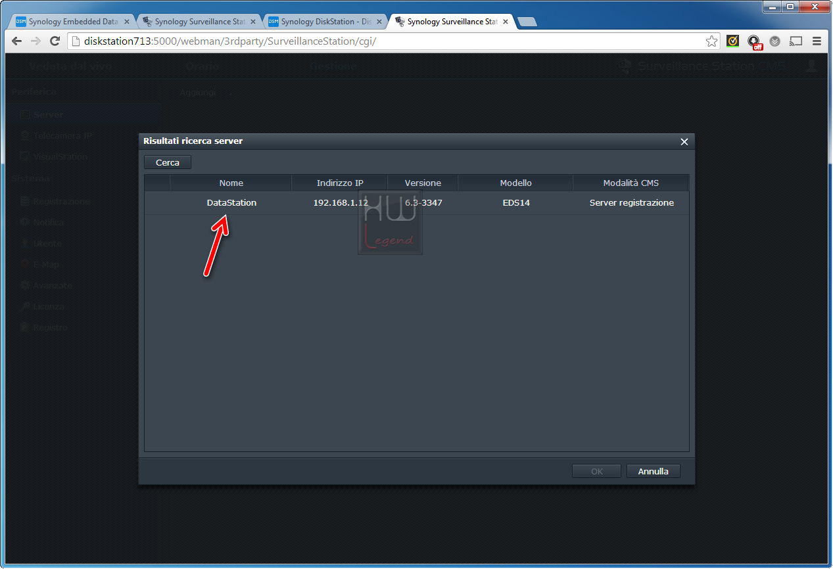Open the Norton checkmark extension icon
833x569 pixels.
(x=732, y=41)
